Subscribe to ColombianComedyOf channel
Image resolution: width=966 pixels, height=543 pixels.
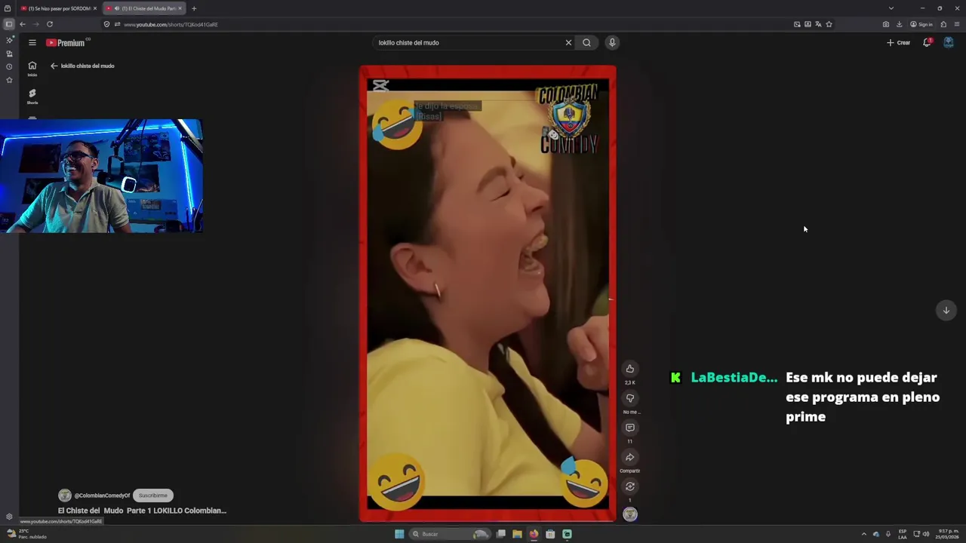click(x=153, y=495)
